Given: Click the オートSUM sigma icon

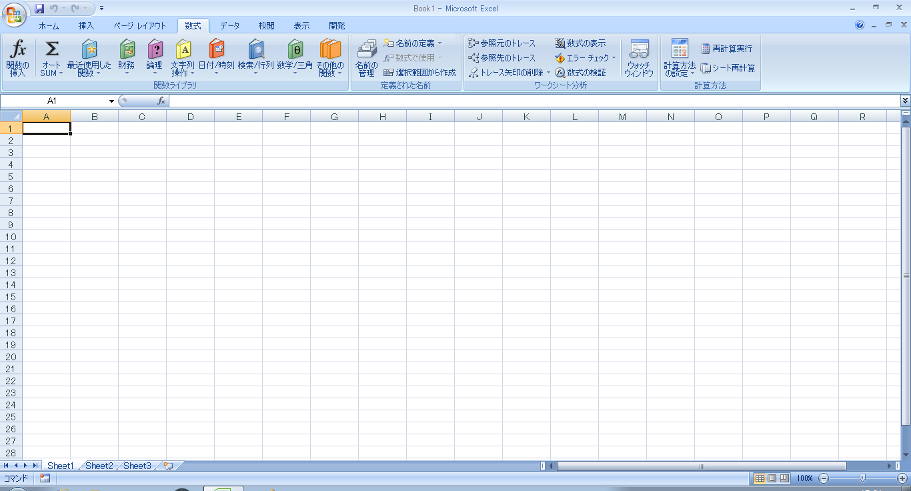Looking at the screenshot, I should [x=51, y=50].
